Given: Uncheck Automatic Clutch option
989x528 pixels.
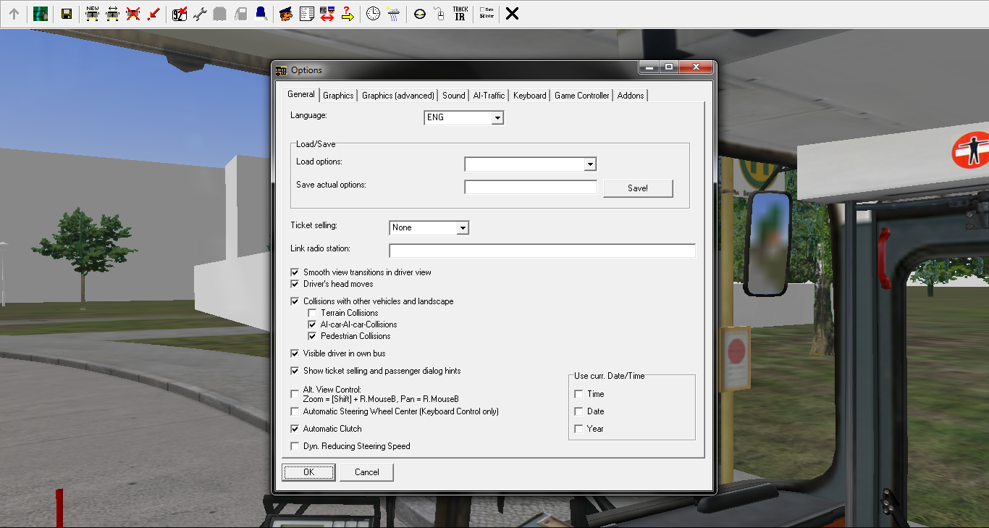Looking at the screenshot, I should click(295, 429).
